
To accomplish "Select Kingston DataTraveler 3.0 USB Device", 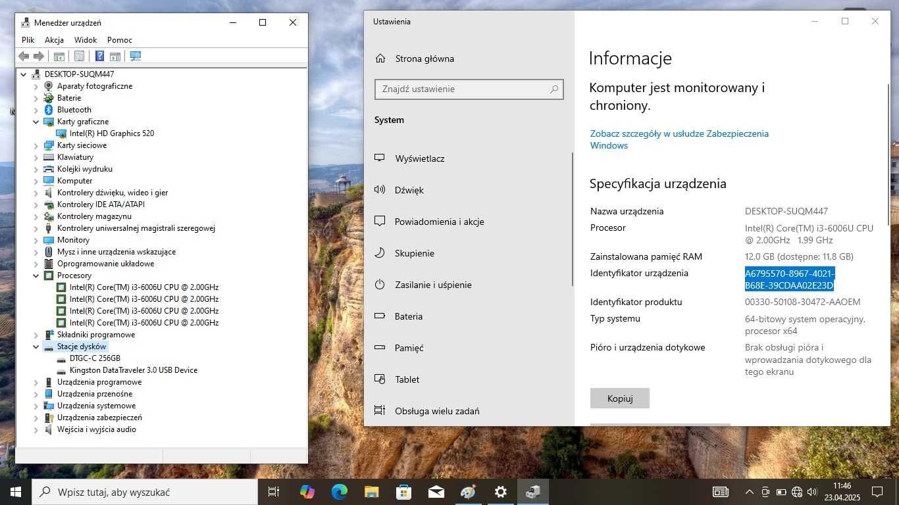I will [x=134, y=370].
